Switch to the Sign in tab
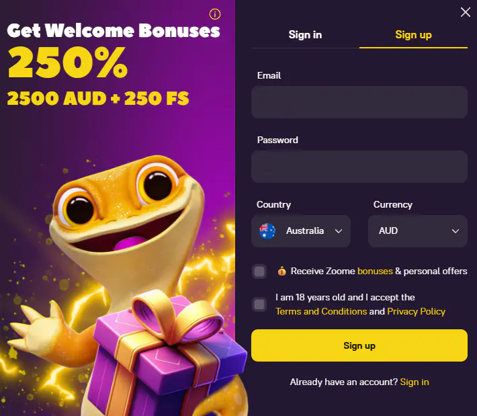The image size is (477, 416). (305, 35)
